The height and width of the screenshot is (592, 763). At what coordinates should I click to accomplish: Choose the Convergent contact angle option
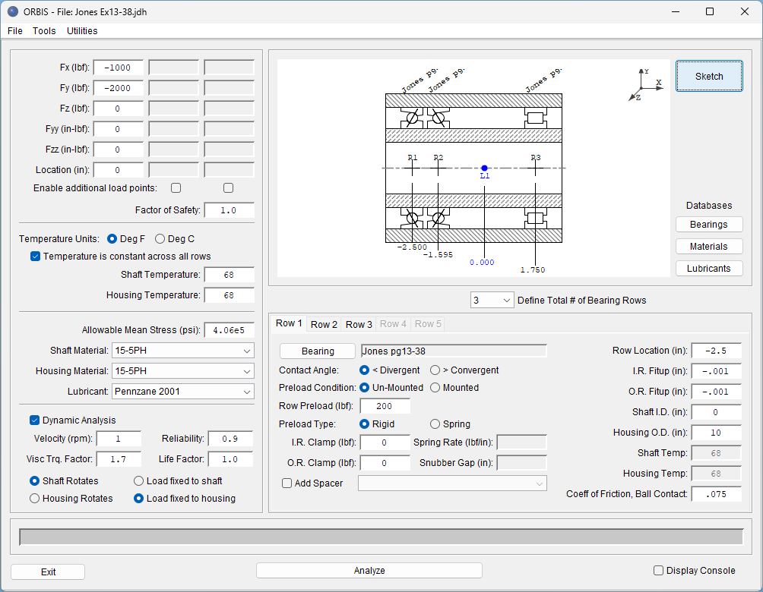(x=435, y=370)
